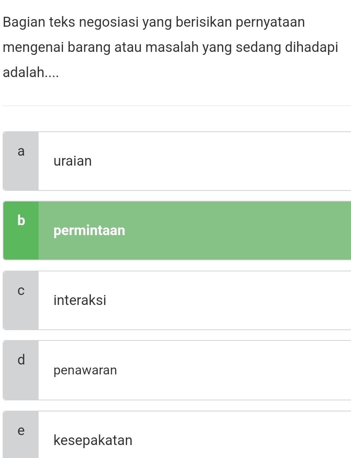This screenshot has width=351, height=458.
Task: Tap the gray letter 'c' box
Action: click(x=21, y=300)
